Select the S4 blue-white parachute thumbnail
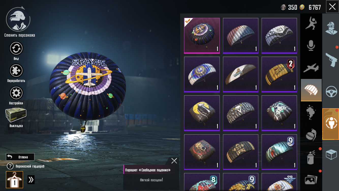 pyautogui.click(x=202, y=74)
